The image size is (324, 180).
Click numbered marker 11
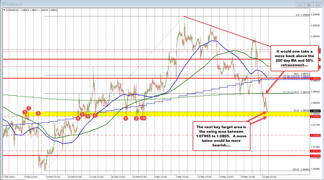click(x=144, y=118)
